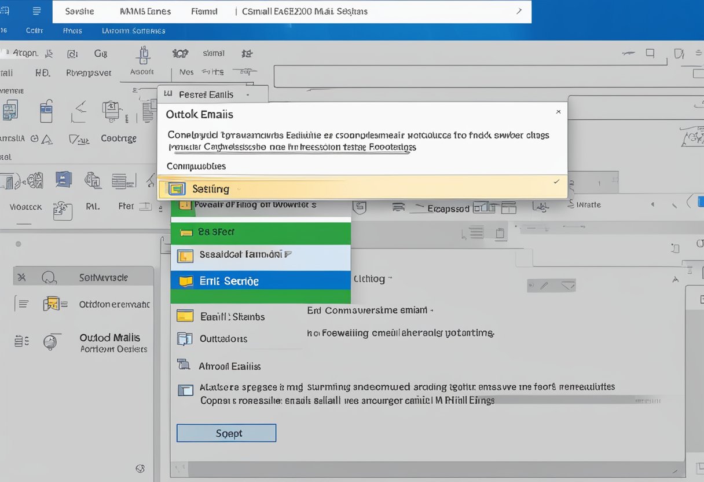Click the search magnifier beside SotMevracle

tap(49, 278)
